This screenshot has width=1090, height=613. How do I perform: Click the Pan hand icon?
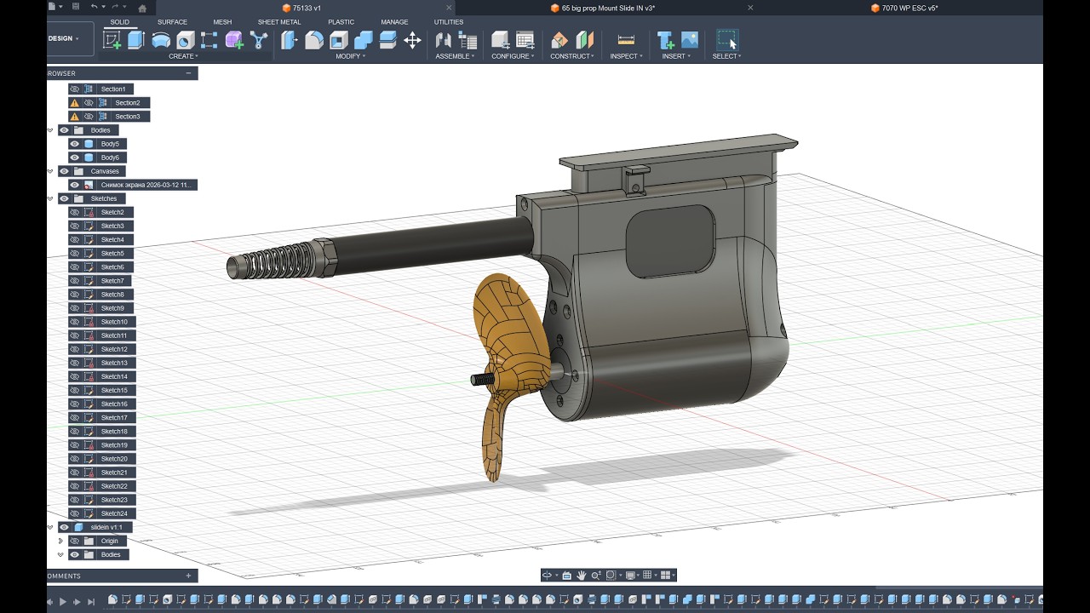click(x=581, y=576)
